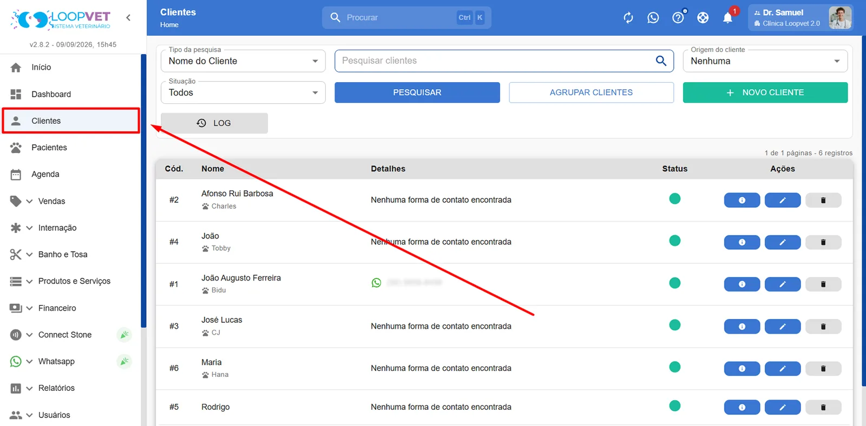Delete client Afonso Rui Barbosa

[823, 200]
